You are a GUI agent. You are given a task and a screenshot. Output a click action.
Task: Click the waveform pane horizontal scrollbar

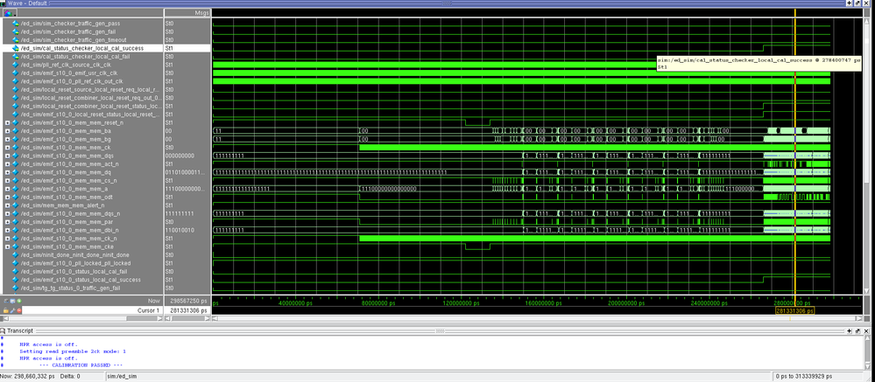pos(536,318)
